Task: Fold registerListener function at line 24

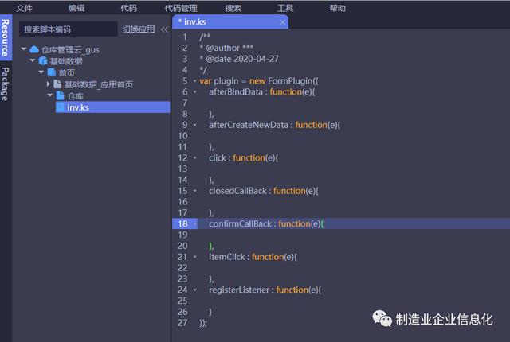Action: (194, 290)
